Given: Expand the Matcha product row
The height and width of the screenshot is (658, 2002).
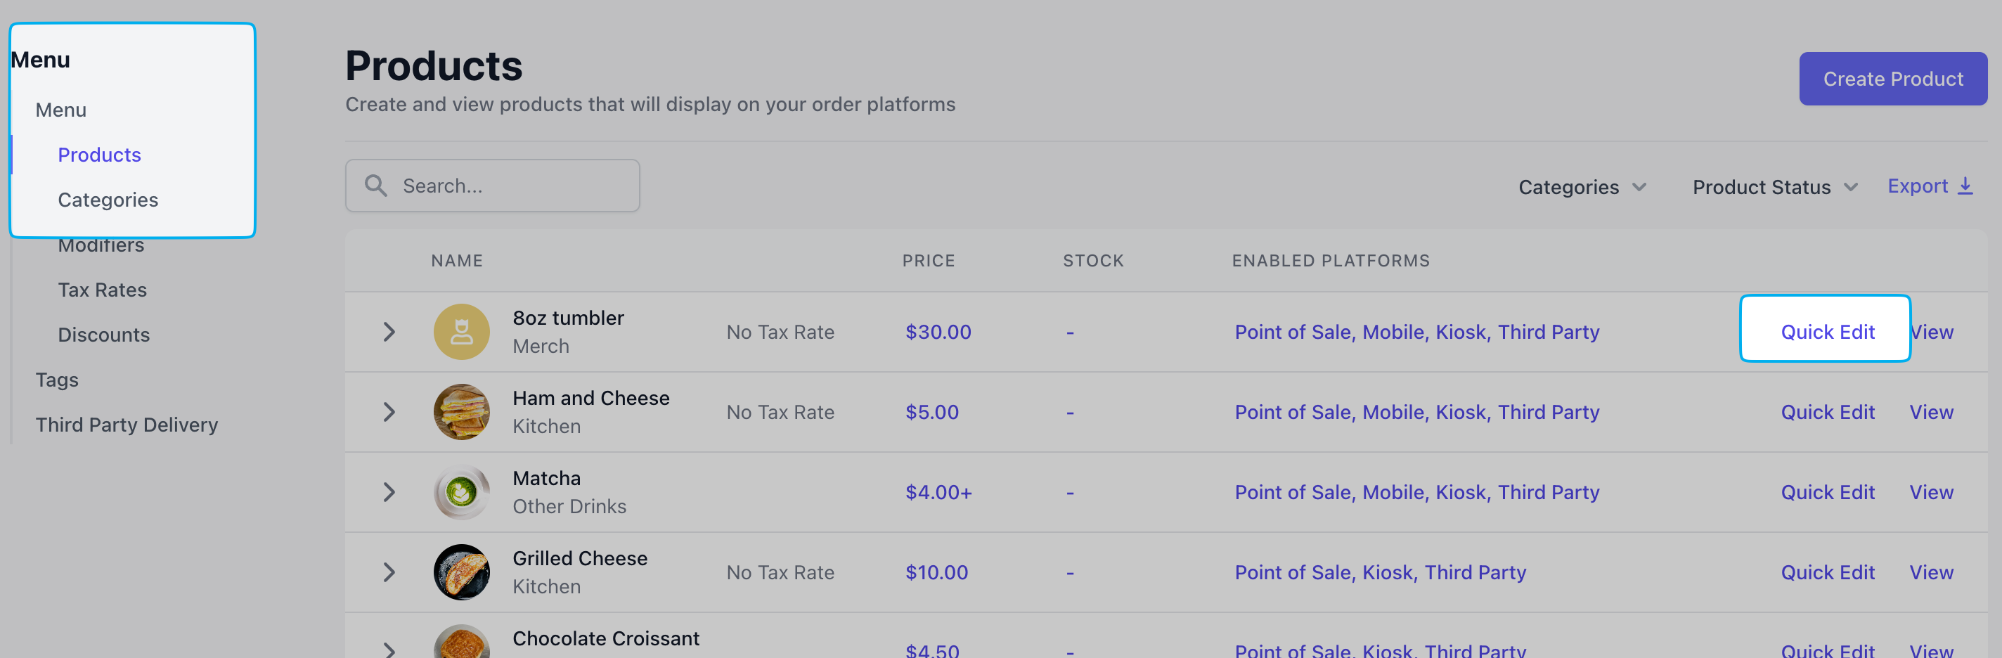Looking at the screenshot, I should (389, 492).
